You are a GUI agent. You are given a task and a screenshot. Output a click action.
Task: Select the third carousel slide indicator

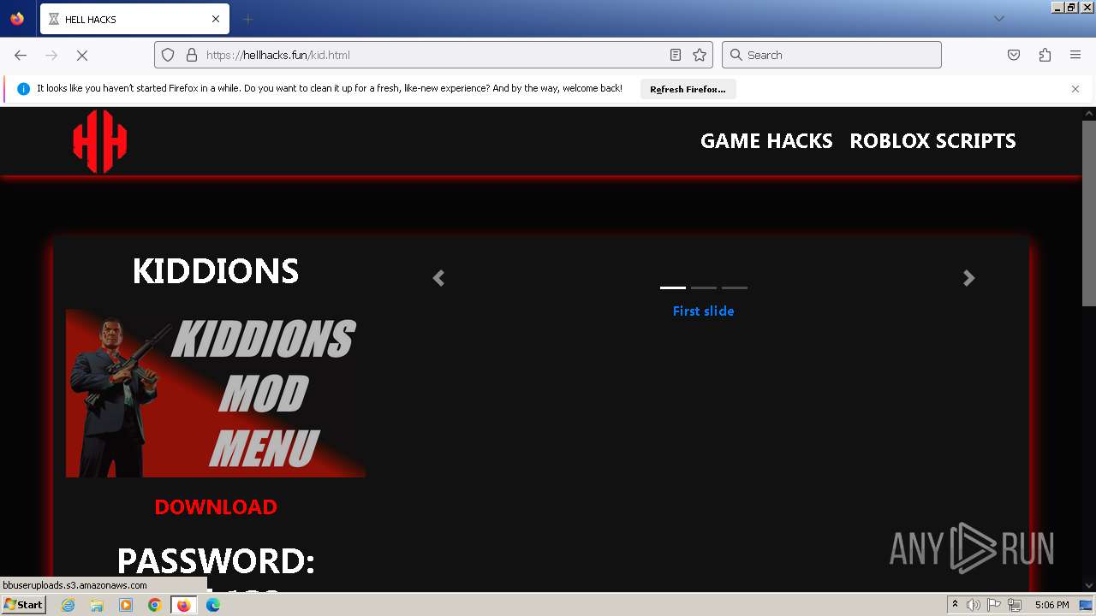tap(735, 287)
